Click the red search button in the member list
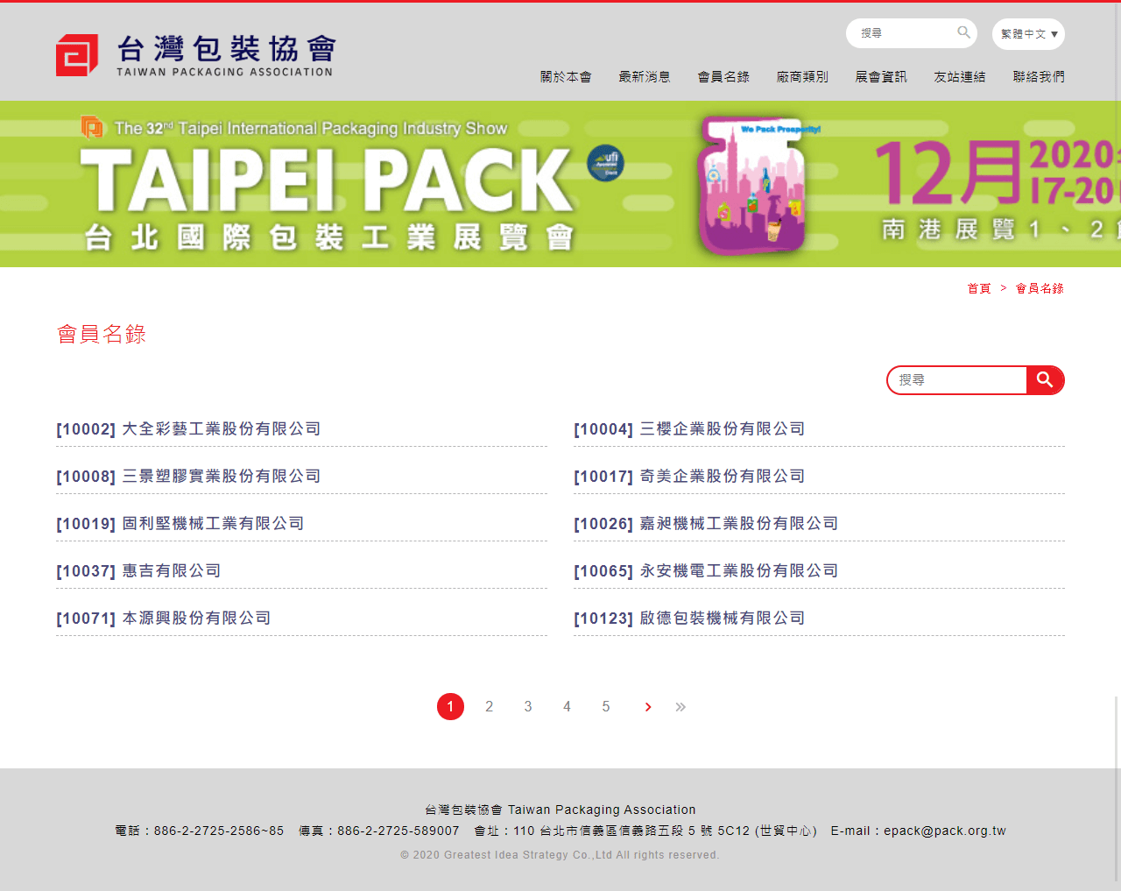The image size is (1121, 891). (1045, 380)
